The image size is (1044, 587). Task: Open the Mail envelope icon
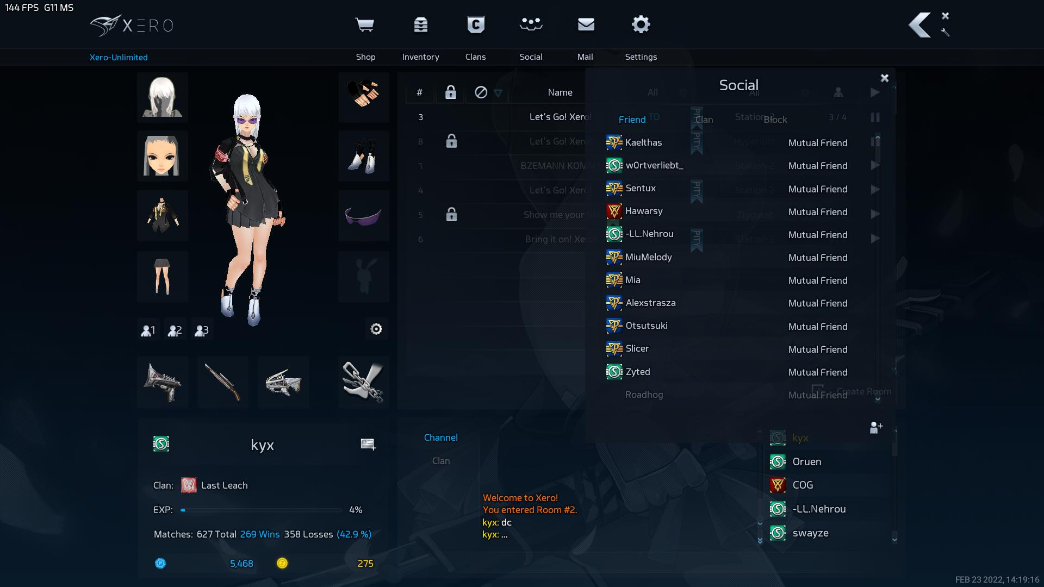tap(586, 25)
